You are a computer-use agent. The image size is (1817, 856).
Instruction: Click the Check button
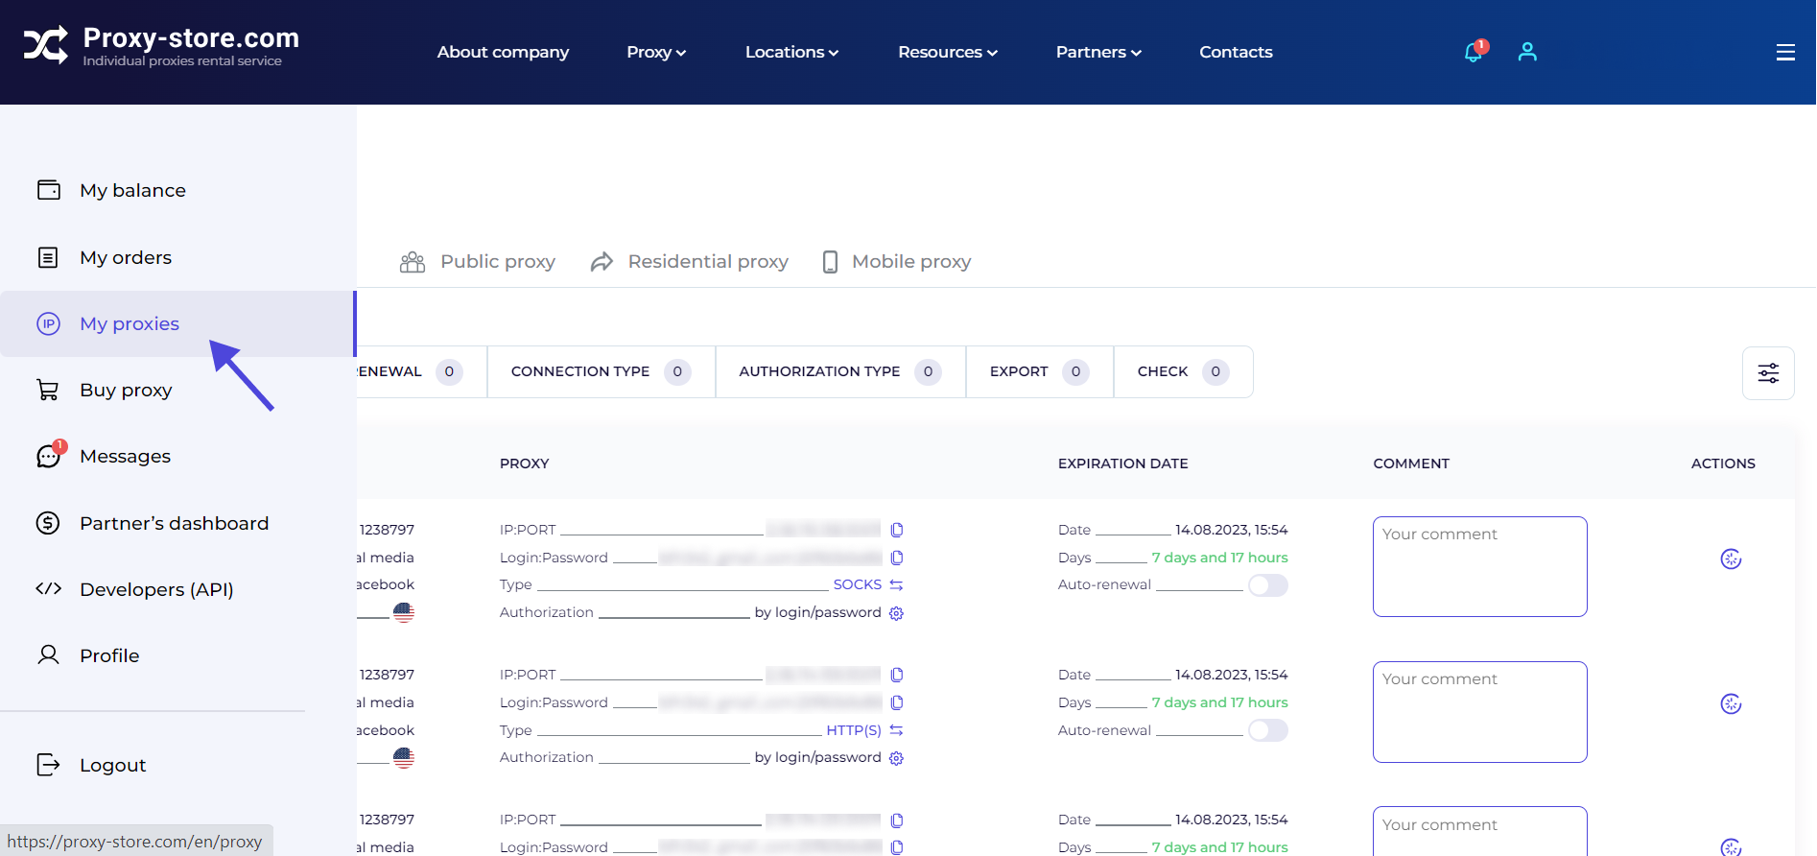coord(1183,371)
